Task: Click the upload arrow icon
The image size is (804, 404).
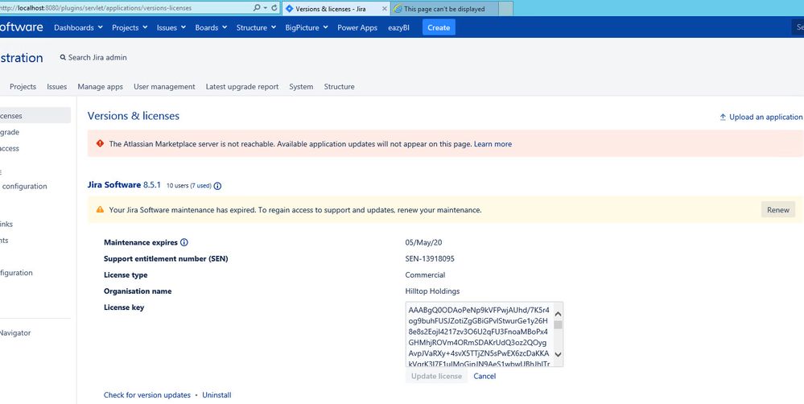Action: click(x=723, y=117)
